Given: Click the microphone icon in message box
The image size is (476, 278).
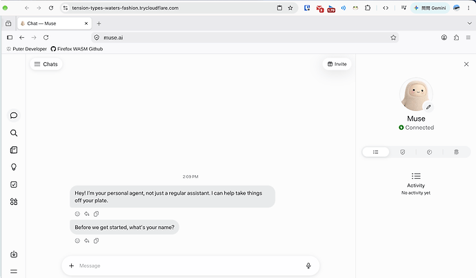Looking at the screenshot, I should (x=308, y=266).
